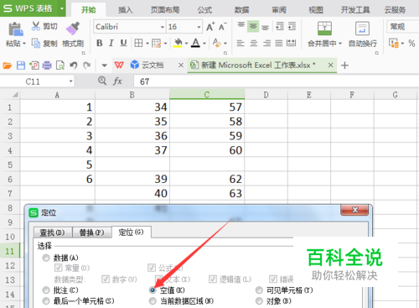Close the 新建 Microsoft Excel 工作表 tab
The height and width of the screenshot is (308, 419).
pyautogui.click(x=331, y=65)
